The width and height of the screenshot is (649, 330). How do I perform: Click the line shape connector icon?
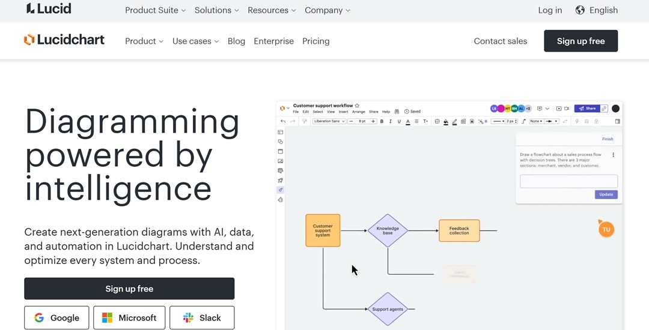point(523,121)
